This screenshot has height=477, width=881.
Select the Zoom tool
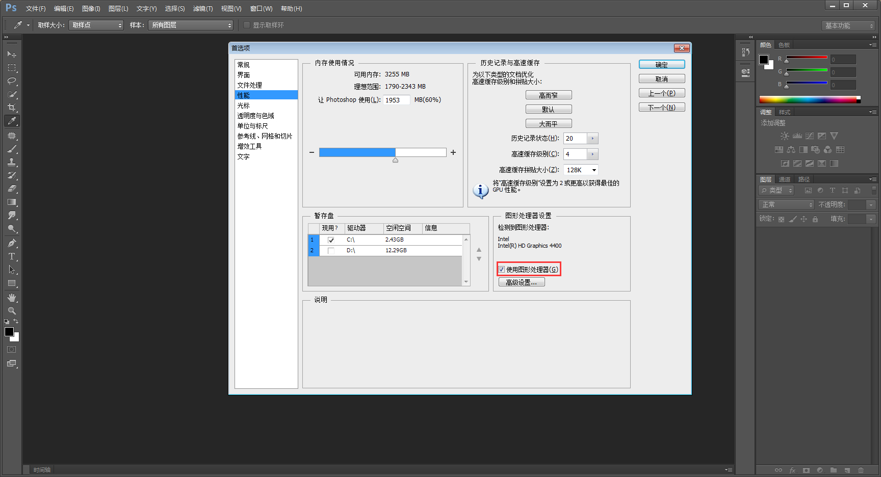coord(12,310)
